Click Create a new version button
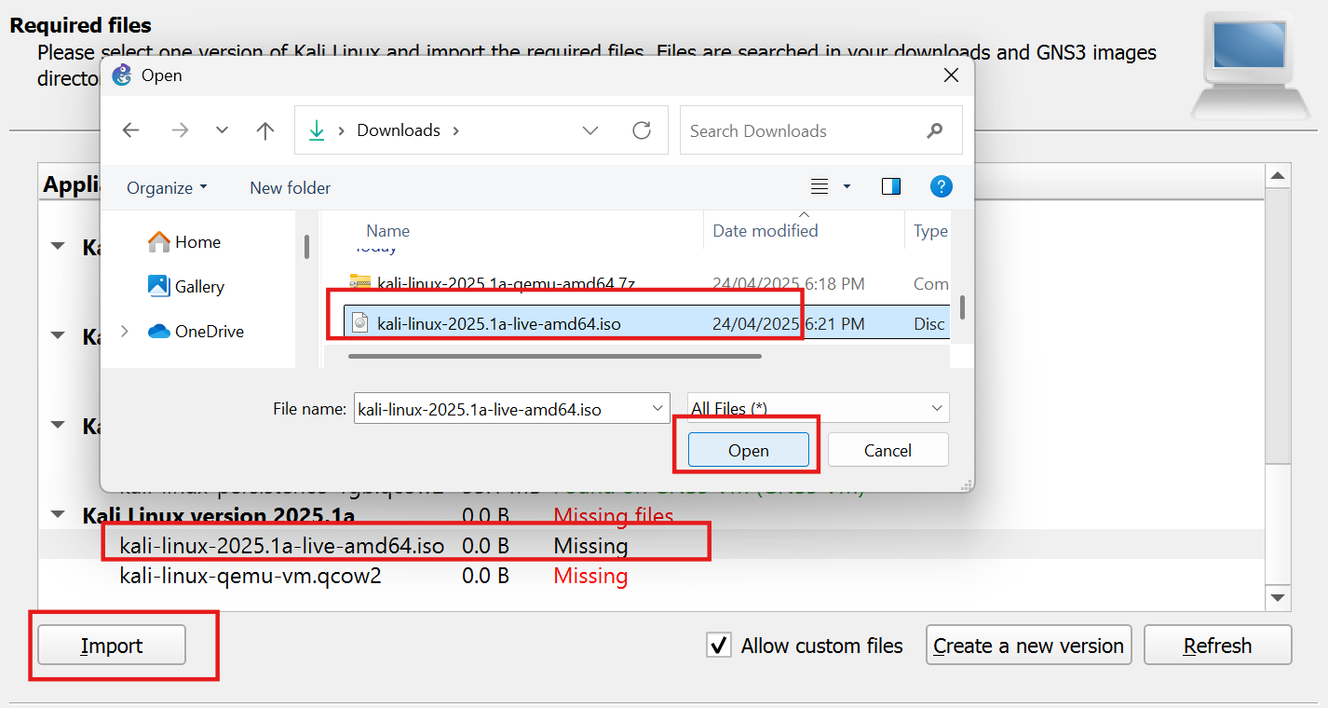1328x708 pixels. click(x=1029, y=646)
